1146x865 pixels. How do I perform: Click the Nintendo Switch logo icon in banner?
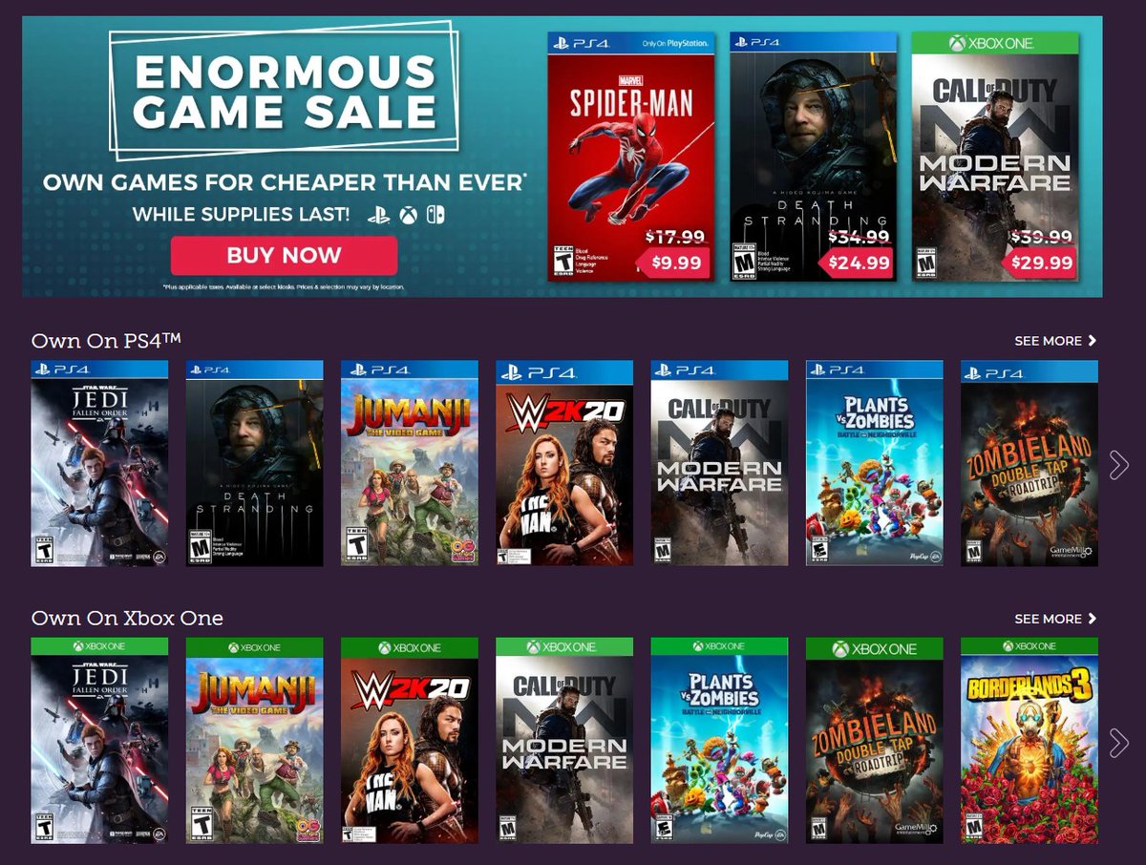click(435, 214)
